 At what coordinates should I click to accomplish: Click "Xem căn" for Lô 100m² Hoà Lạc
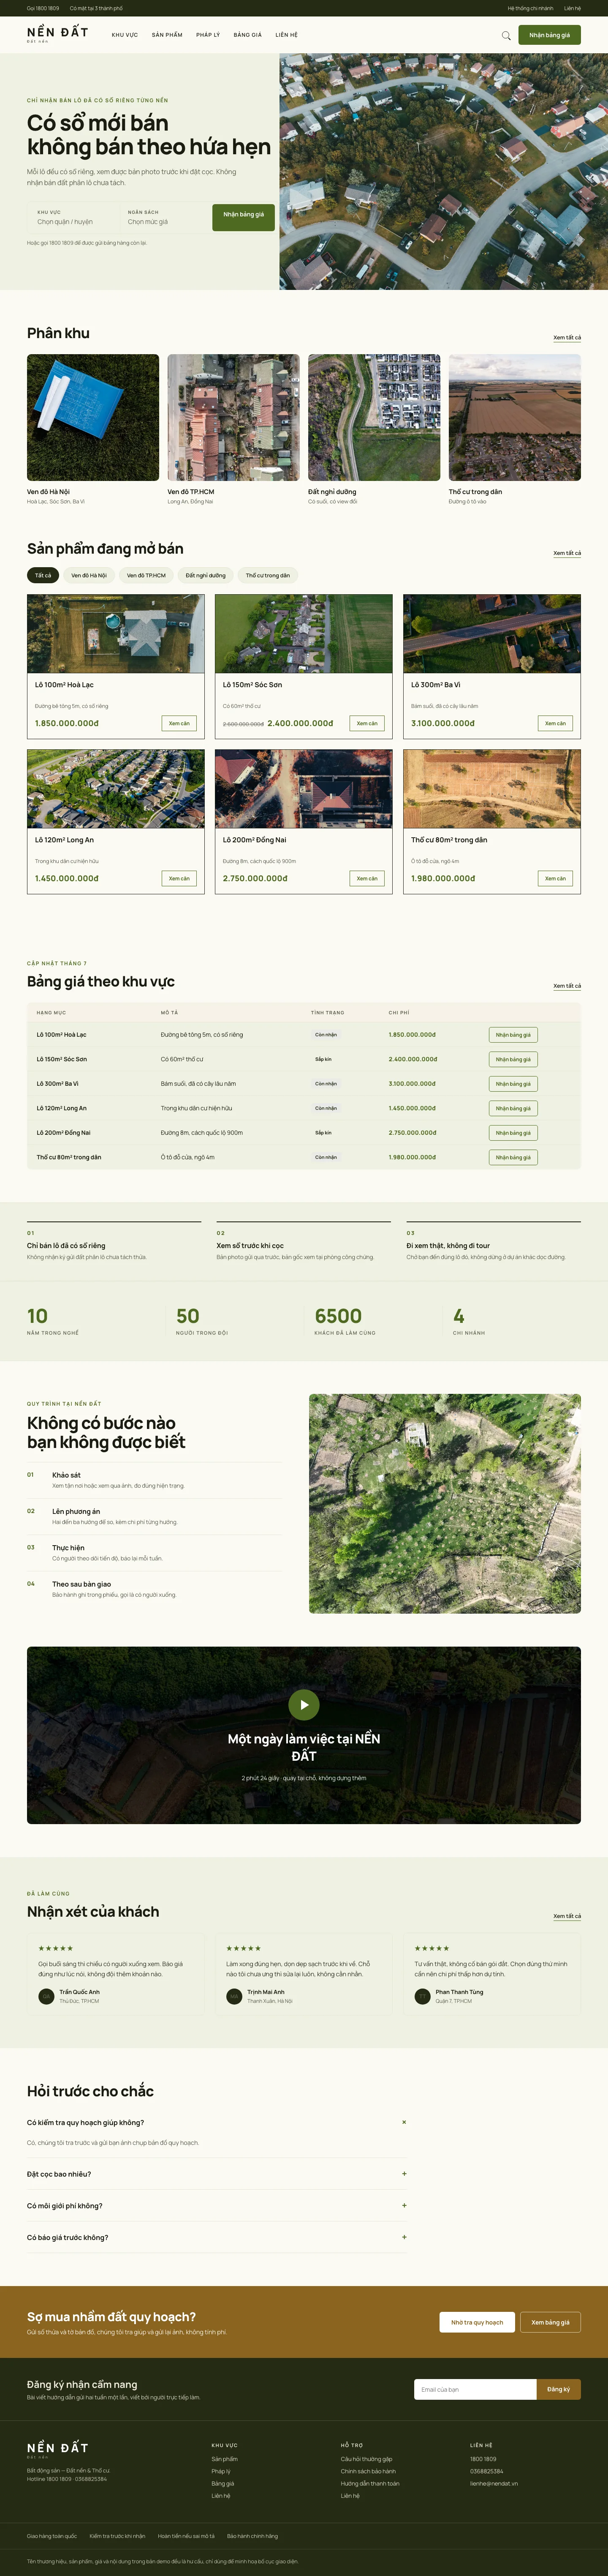(x=179, y=723)
